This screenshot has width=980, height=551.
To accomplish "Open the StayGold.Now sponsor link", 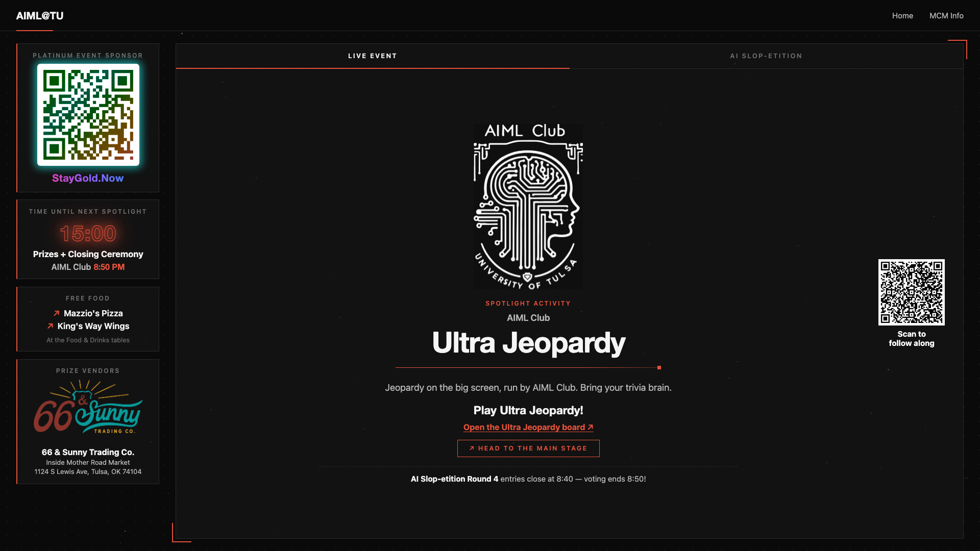I will pos(88,178).
